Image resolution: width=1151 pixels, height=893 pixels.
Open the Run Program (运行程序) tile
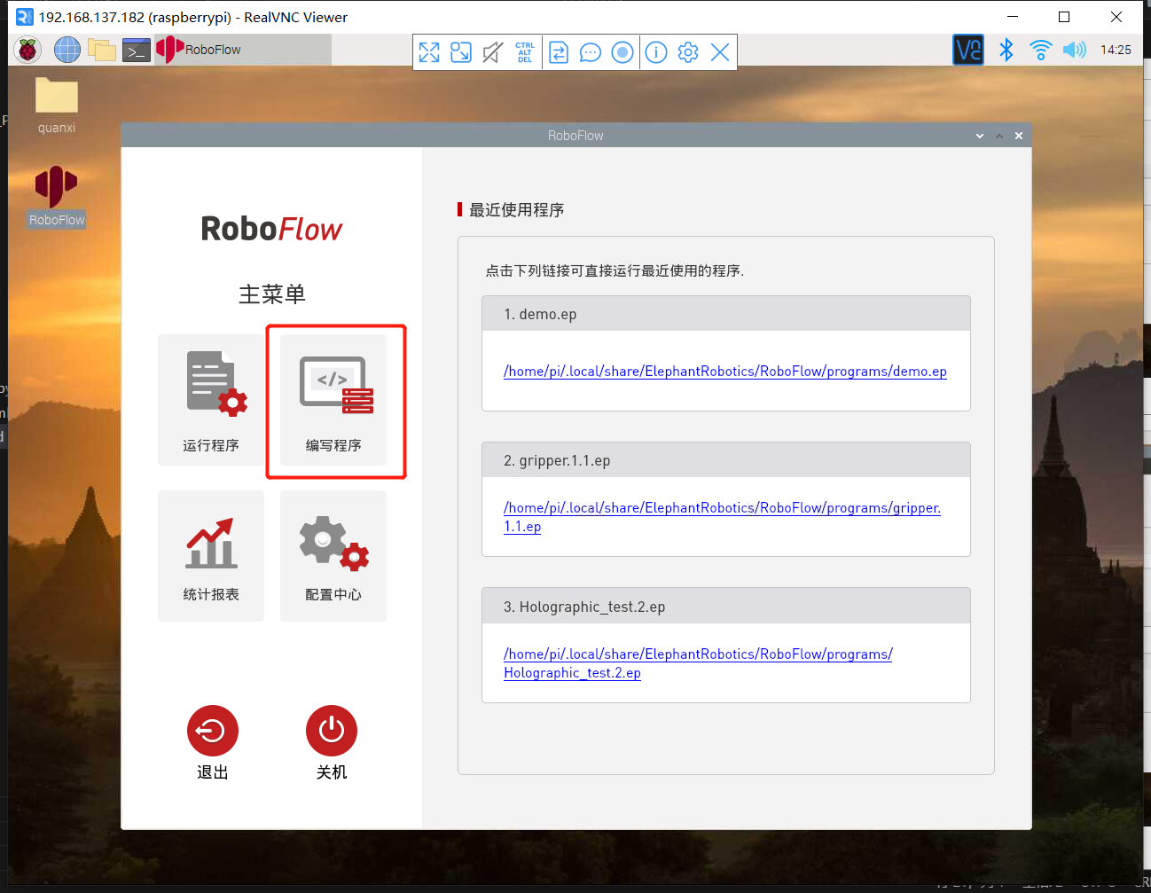(211, 400)
